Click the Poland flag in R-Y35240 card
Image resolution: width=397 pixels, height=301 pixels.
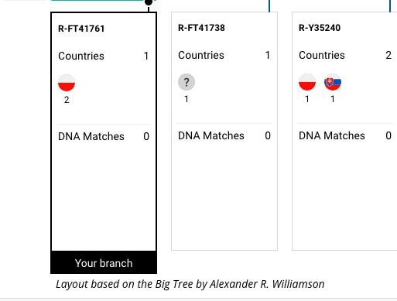coord(307,82)
